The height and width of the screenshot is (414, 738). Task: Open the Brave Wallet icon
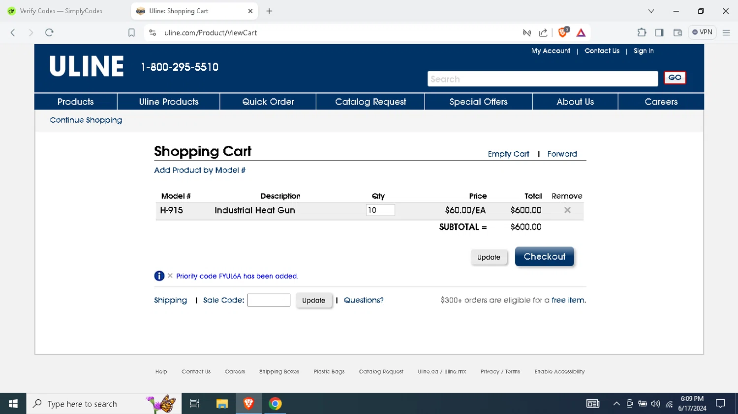point(677,32)
